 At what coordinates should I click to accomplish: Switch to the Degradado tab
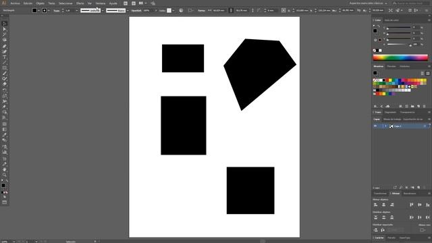point(390,112)
